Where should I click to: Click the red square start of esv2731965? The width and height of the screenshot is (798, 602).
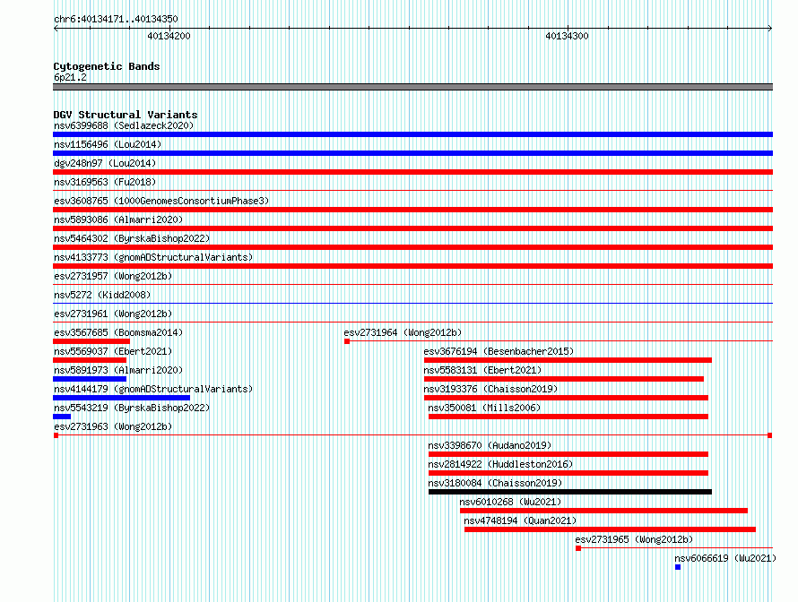click(578, 548)
